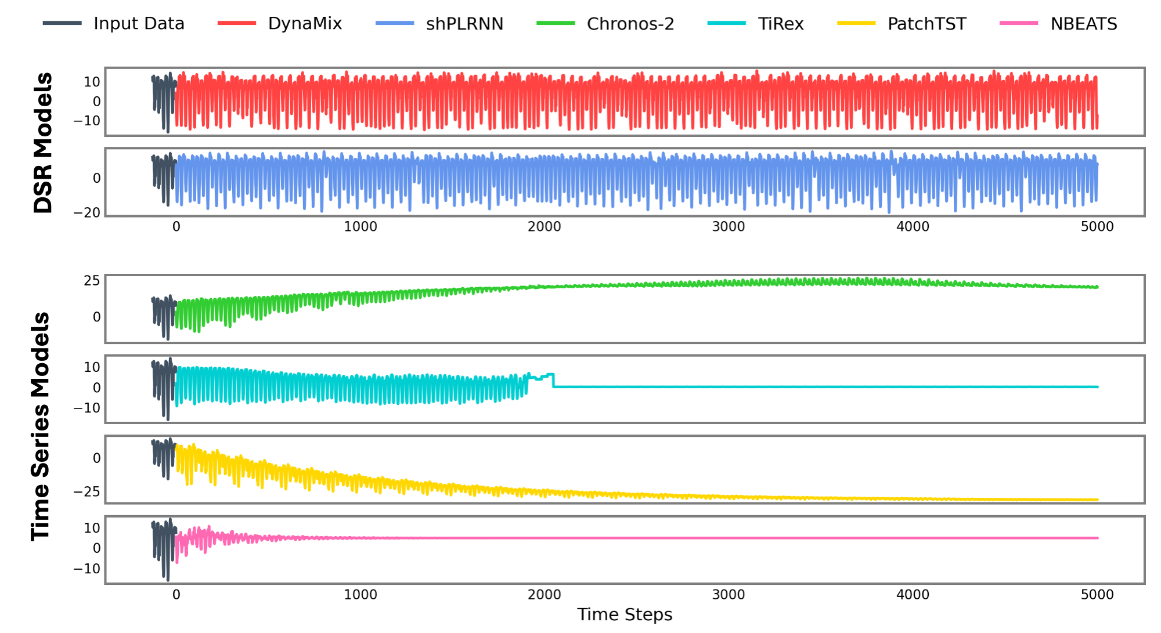Click the red DynaMix legend line
Viewport: 1161px width, 633px height.
pyautogui.click(x=236, y=23)
